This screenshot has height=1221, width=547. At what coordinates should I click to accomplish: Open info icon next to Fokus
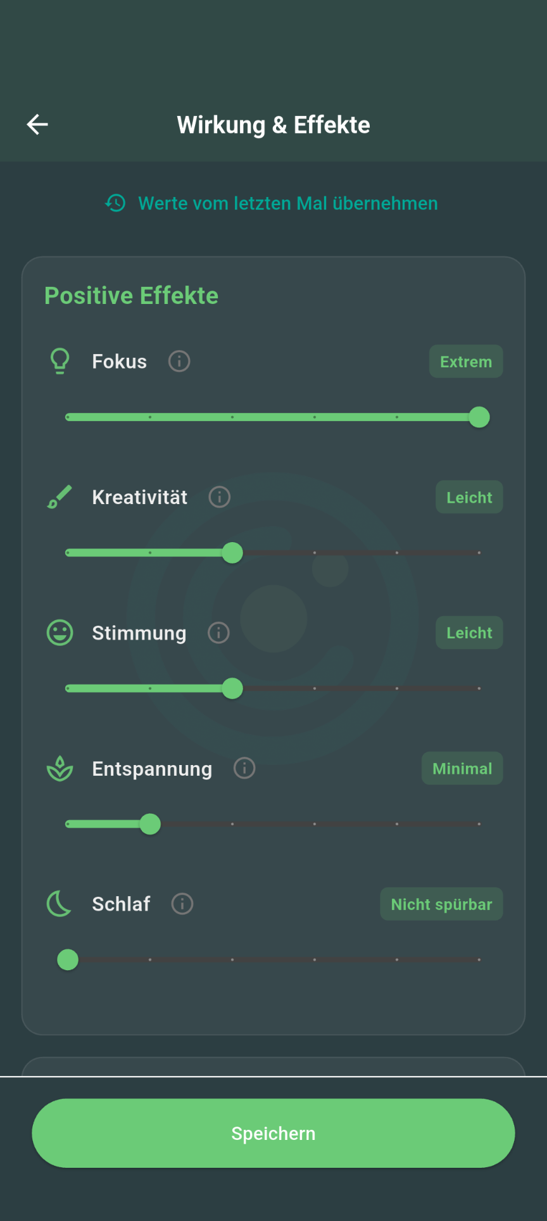[179, 362]
